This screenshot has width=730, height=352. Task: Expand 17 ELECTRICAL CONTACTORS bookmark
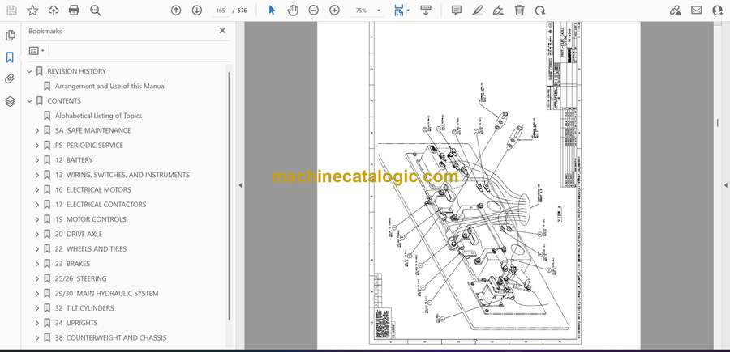(x=37, y=205)
